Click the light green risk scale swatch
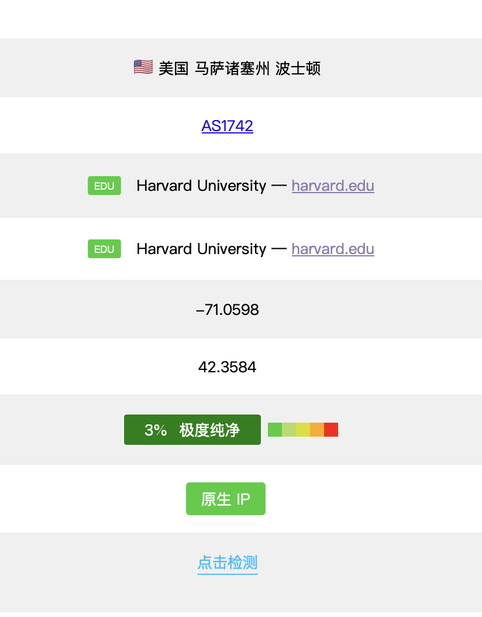The width and height of the screenshot is (482, 617). click(x=289, y=430)
